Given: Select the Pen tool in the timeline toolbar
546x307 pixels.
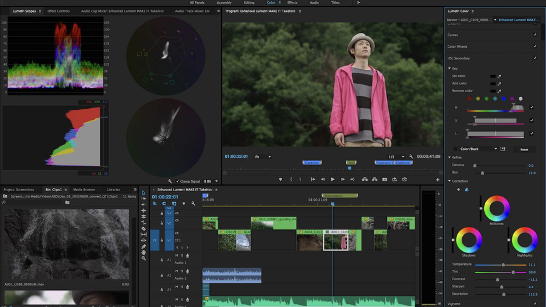Looking at the screenshot, I should coord(144,246).
